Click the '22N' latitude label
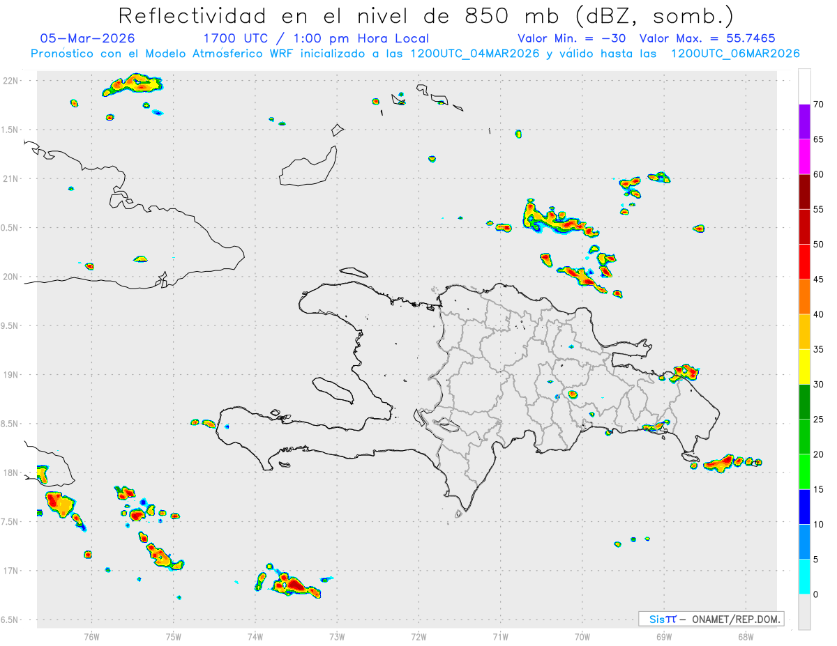 tap(10, 81)
